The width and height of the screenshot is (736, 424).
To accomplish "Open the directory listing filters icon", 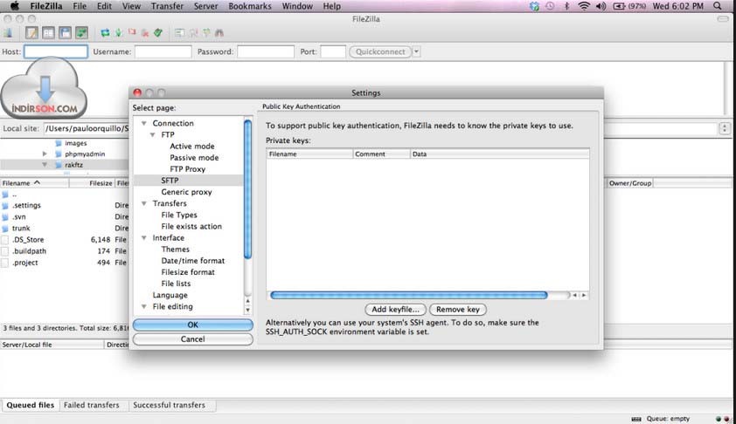I will click(179, 33).
